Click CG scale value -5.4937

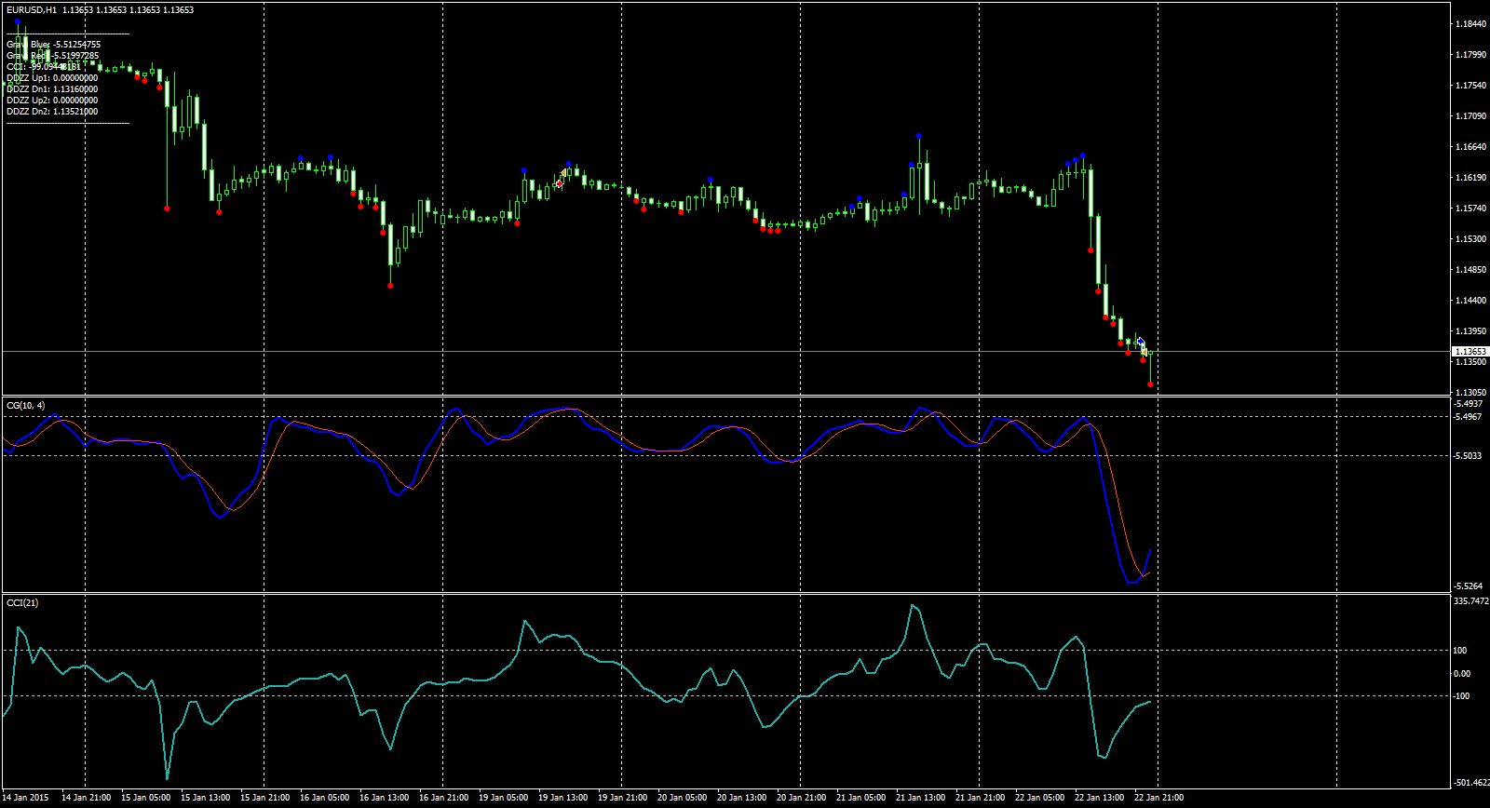1469,405
